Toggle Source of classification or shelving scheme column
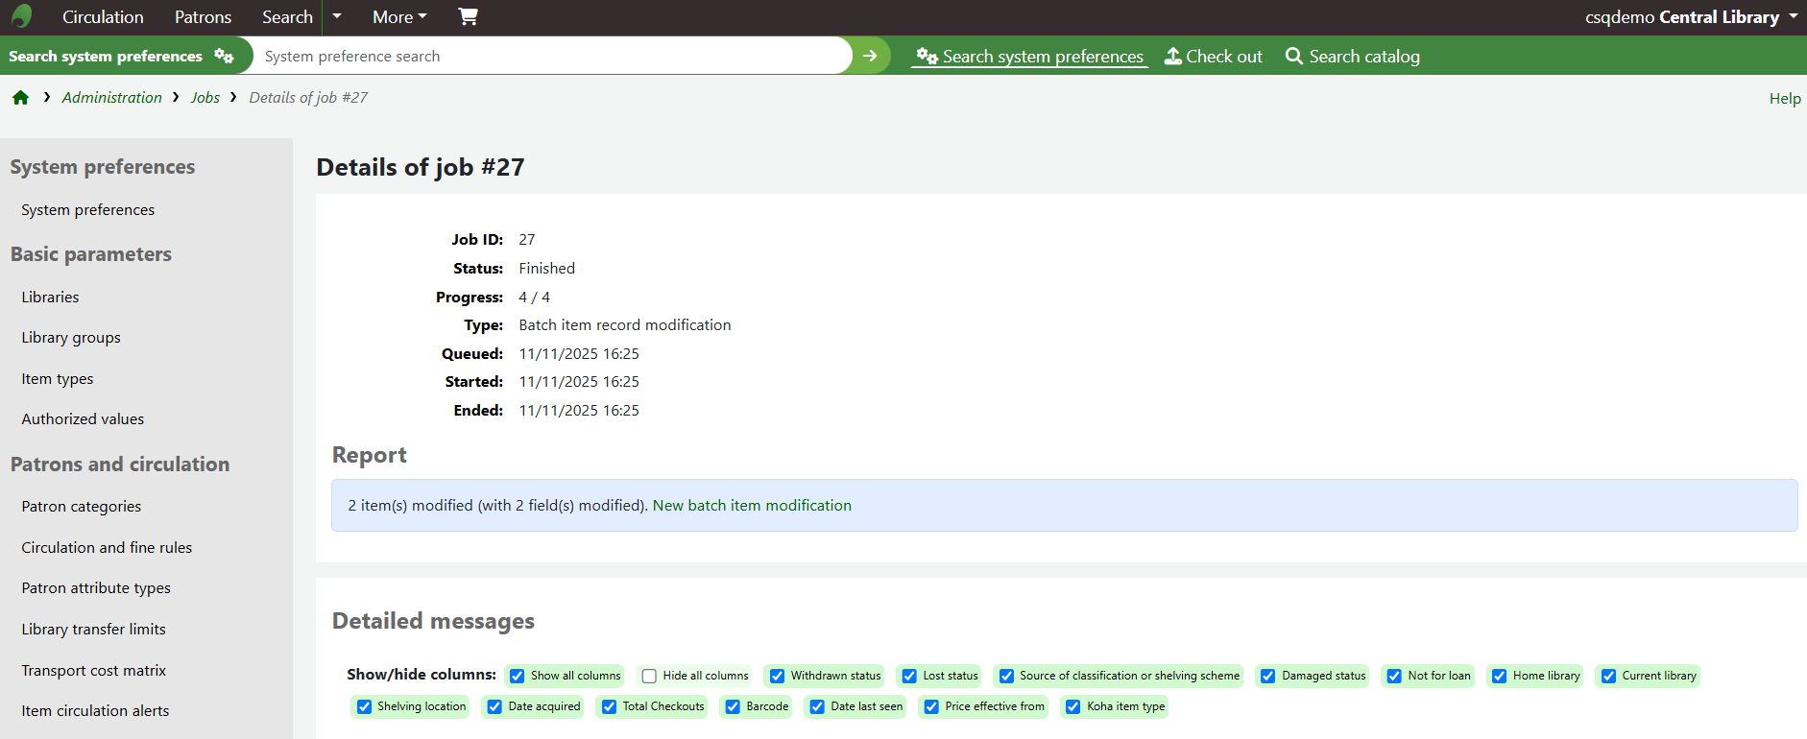Viewport: 1807px width, 739px height. click(x=1006, y=676)
